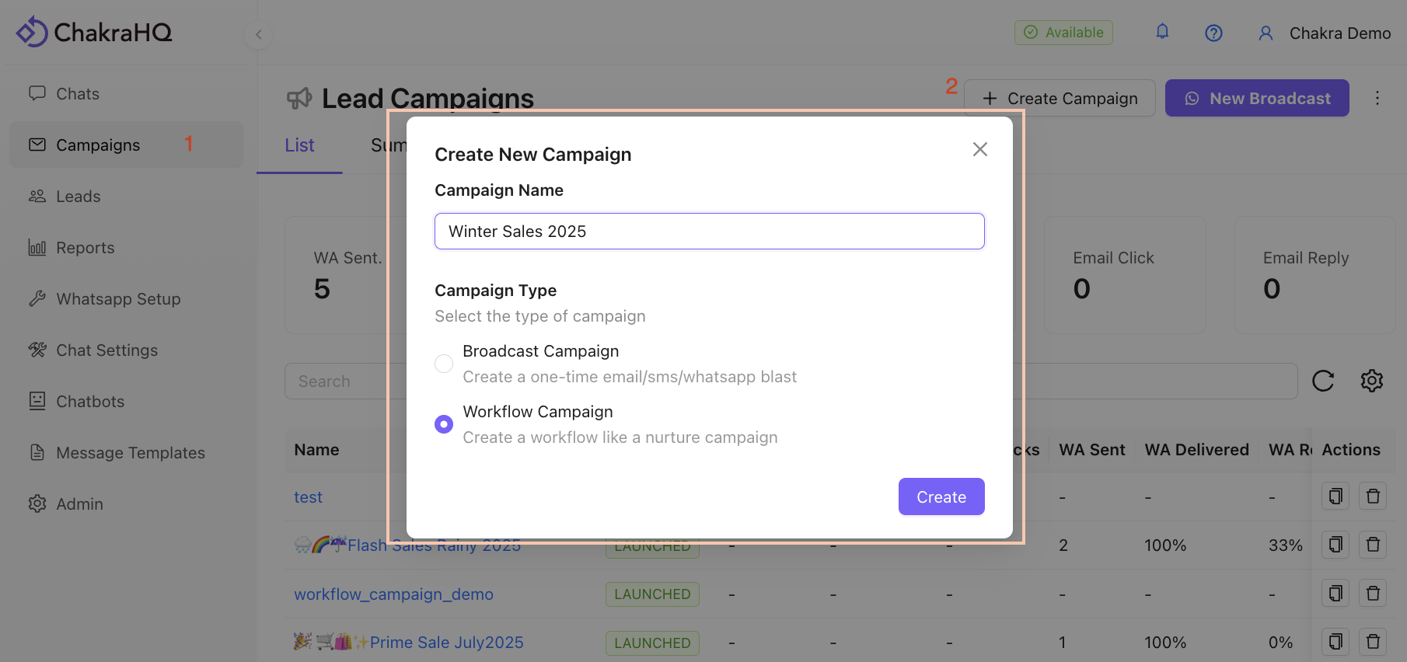This screenshot has height=662, width=1407.
Task: Click the Create Campaign button
Action: point(1060,98)
